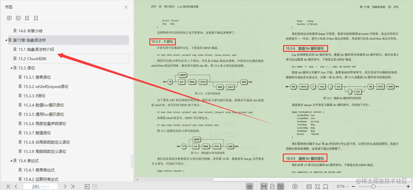Start presentation playback mode
Viewport: 413px width, 190px height.
pos(295,186)
